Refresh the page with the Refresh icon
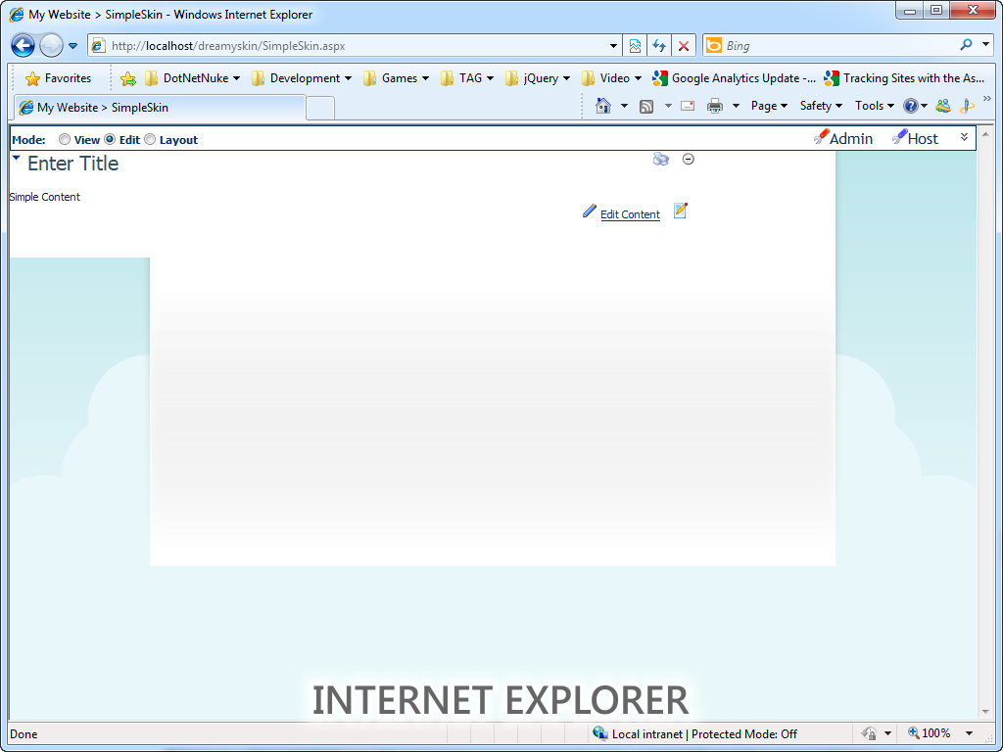 659,46
